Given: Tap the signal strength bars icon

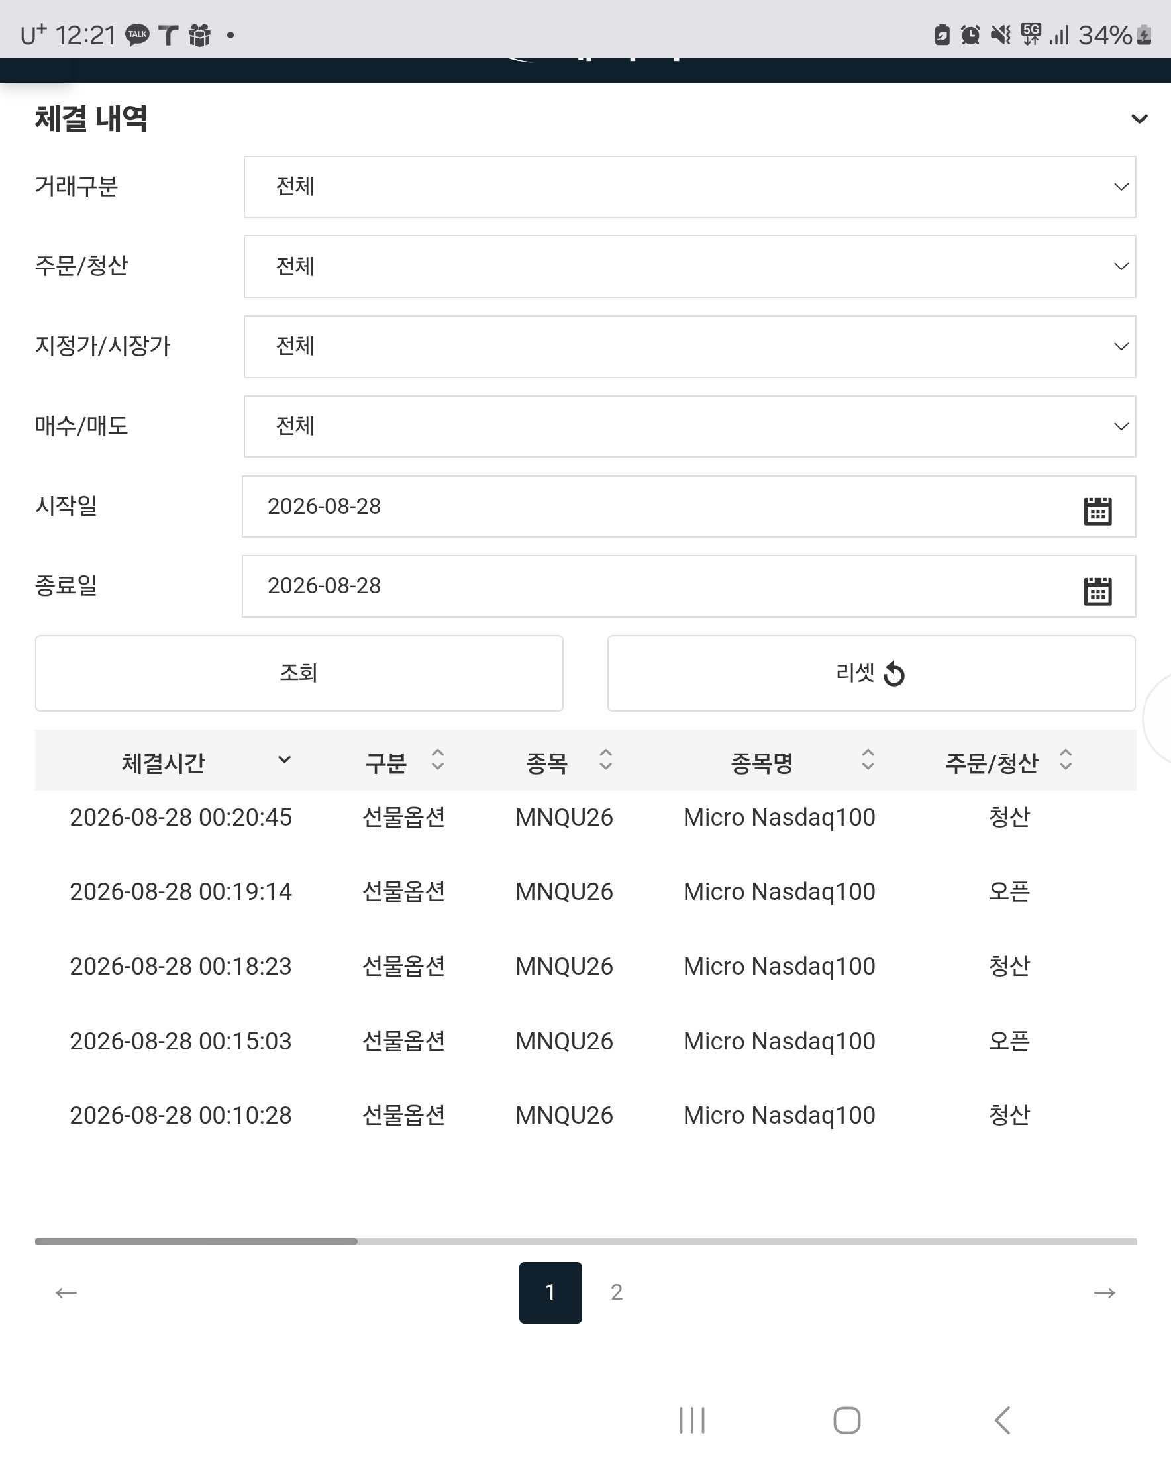Looking at the screenshot, I should pyautogui.click(x=1059, y=34).
